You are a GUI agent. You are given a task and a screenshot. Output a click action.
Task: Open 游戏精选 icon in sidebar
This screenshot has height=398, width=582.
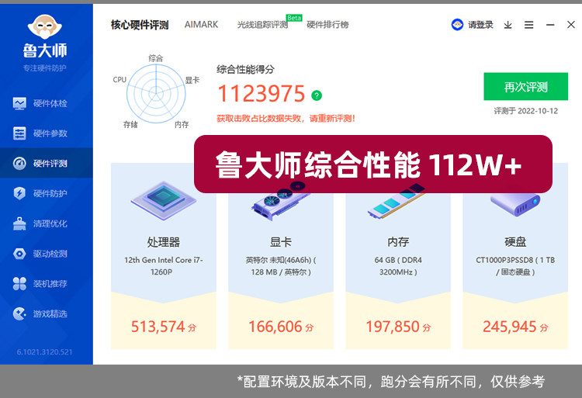point(19,313)
